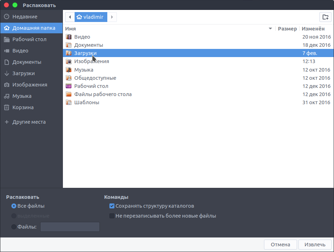Screen dimensions: 334x252
Task: Click the 20 ноя 2016 date
Action: (317, 37)
